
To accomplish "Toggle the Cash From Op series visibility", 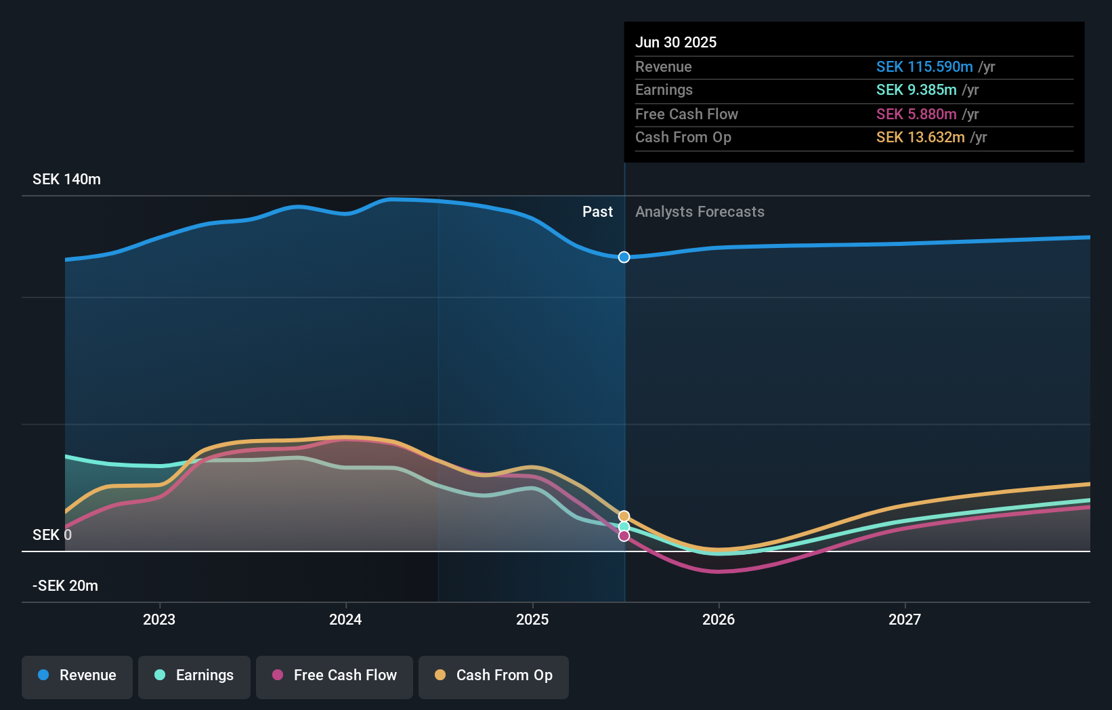I will pyautogui.click(x=493, y=675).
